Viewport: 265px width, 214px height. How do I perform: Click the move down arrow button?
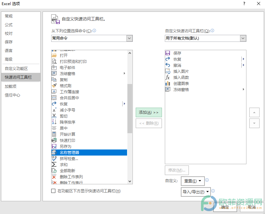click(x=254, y=123)
